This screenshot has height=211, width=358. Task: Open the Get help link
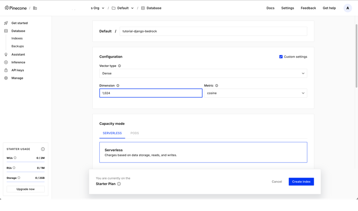tap(329, 8)
